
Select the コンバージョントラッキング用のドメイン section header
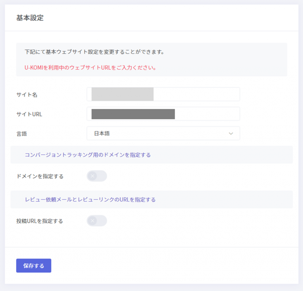point(88,155)
